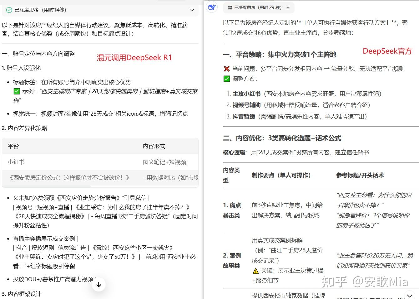The width and height of the screenshot is (419, 299).
Task: Click the horizontal scrollbar under the 平台 table
Action: coord(46,186)
